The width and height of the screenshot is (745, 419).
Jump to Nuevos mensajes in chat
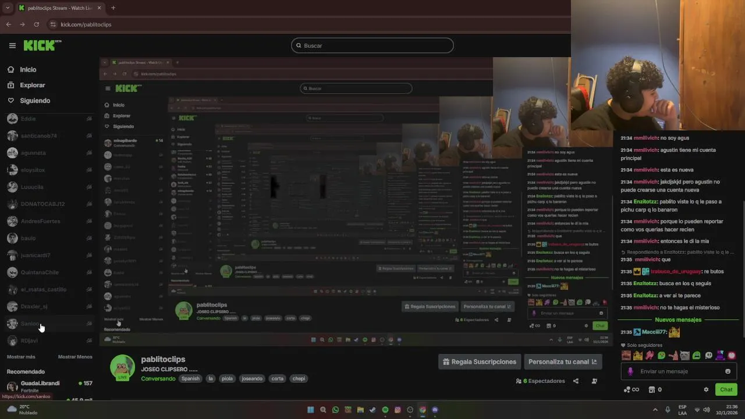pos(678,319)
